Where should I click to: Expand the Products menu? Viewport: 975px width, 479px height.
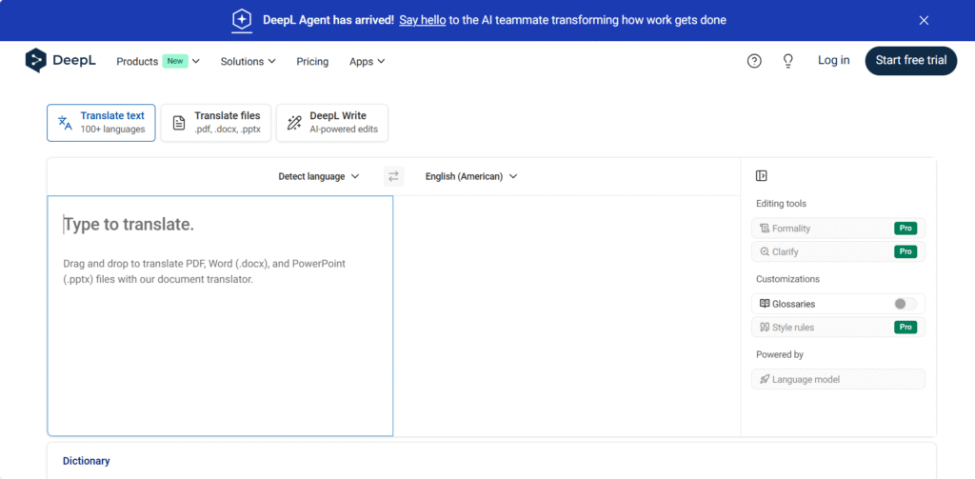pyautogui.click(x=158, y=61)
